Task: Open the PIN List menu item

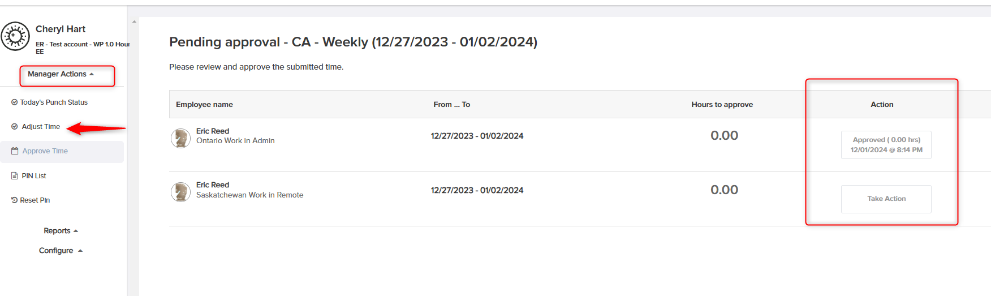Action: [x=34, y=176]
